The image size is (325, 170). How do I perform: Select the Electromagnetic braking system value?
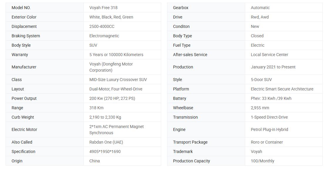tap(104, 36)
